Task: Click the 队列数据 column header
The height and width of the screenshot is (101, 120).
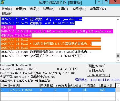Action: click(47, 85)
